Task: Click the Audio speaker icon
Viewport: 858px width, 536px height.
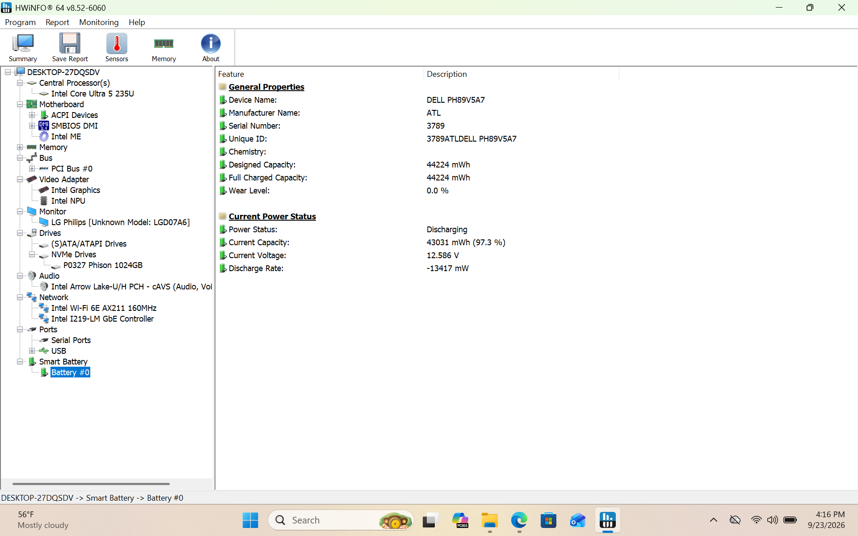Action: pos(32,276)
